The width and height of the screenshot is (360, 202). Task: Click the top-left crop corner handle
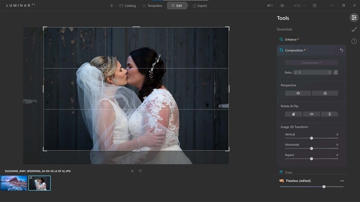(x=45, y=28)
